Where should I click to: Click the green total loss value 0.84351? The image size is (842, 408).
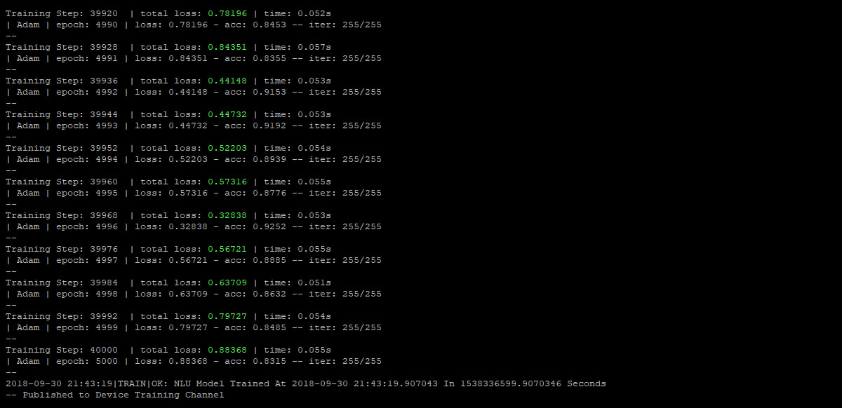(227, 47)
